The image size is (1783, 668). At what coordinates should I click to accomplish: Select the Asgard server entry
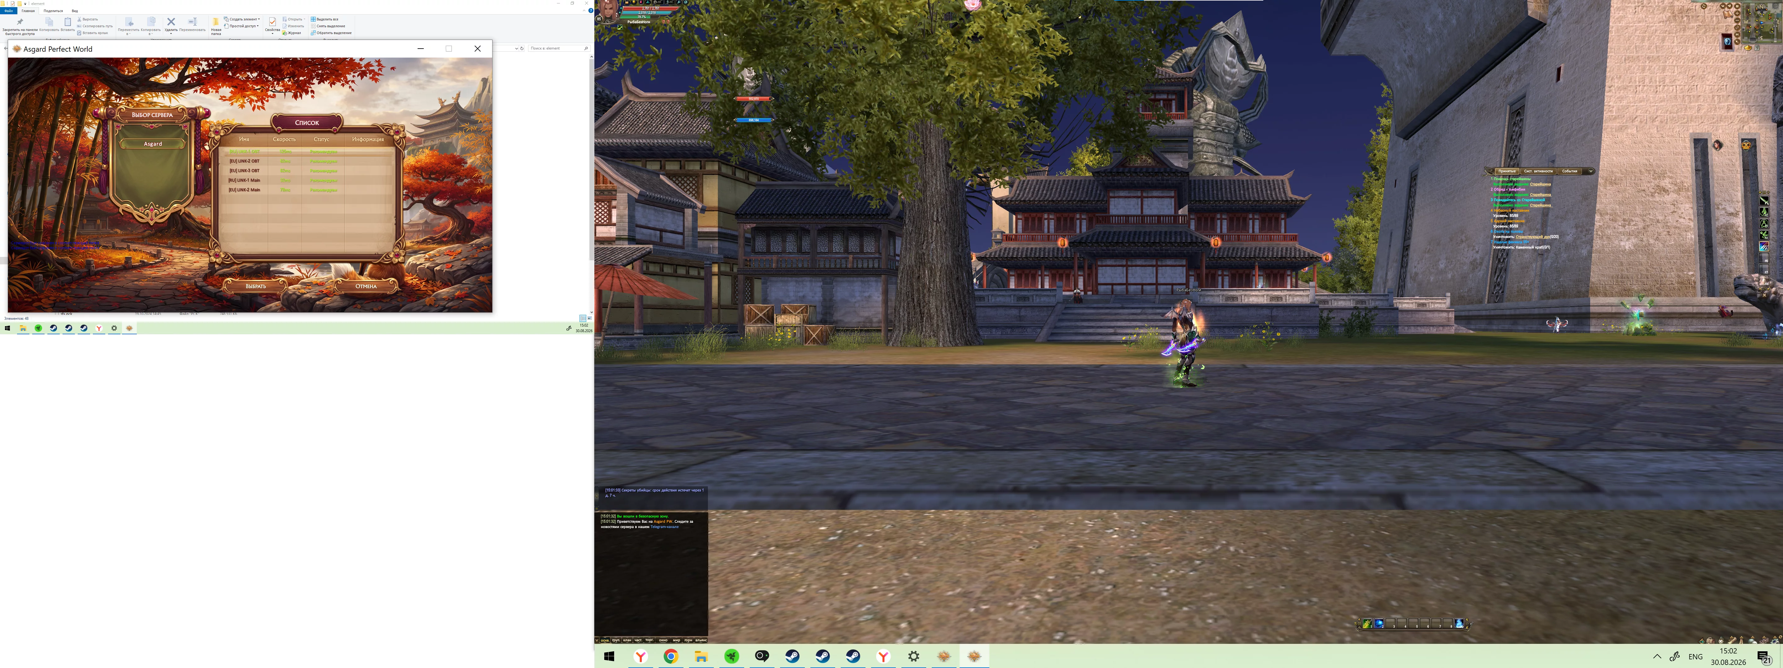pos(153,144)
